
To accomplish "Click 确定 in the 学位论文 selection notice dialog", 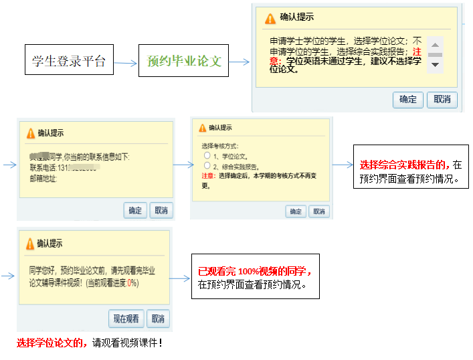I will [408, 100].
